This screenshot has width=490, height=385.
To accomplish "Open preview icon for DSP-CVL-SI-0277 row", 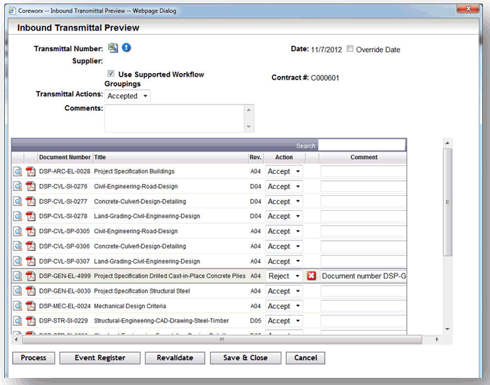I will pos(18,201).
